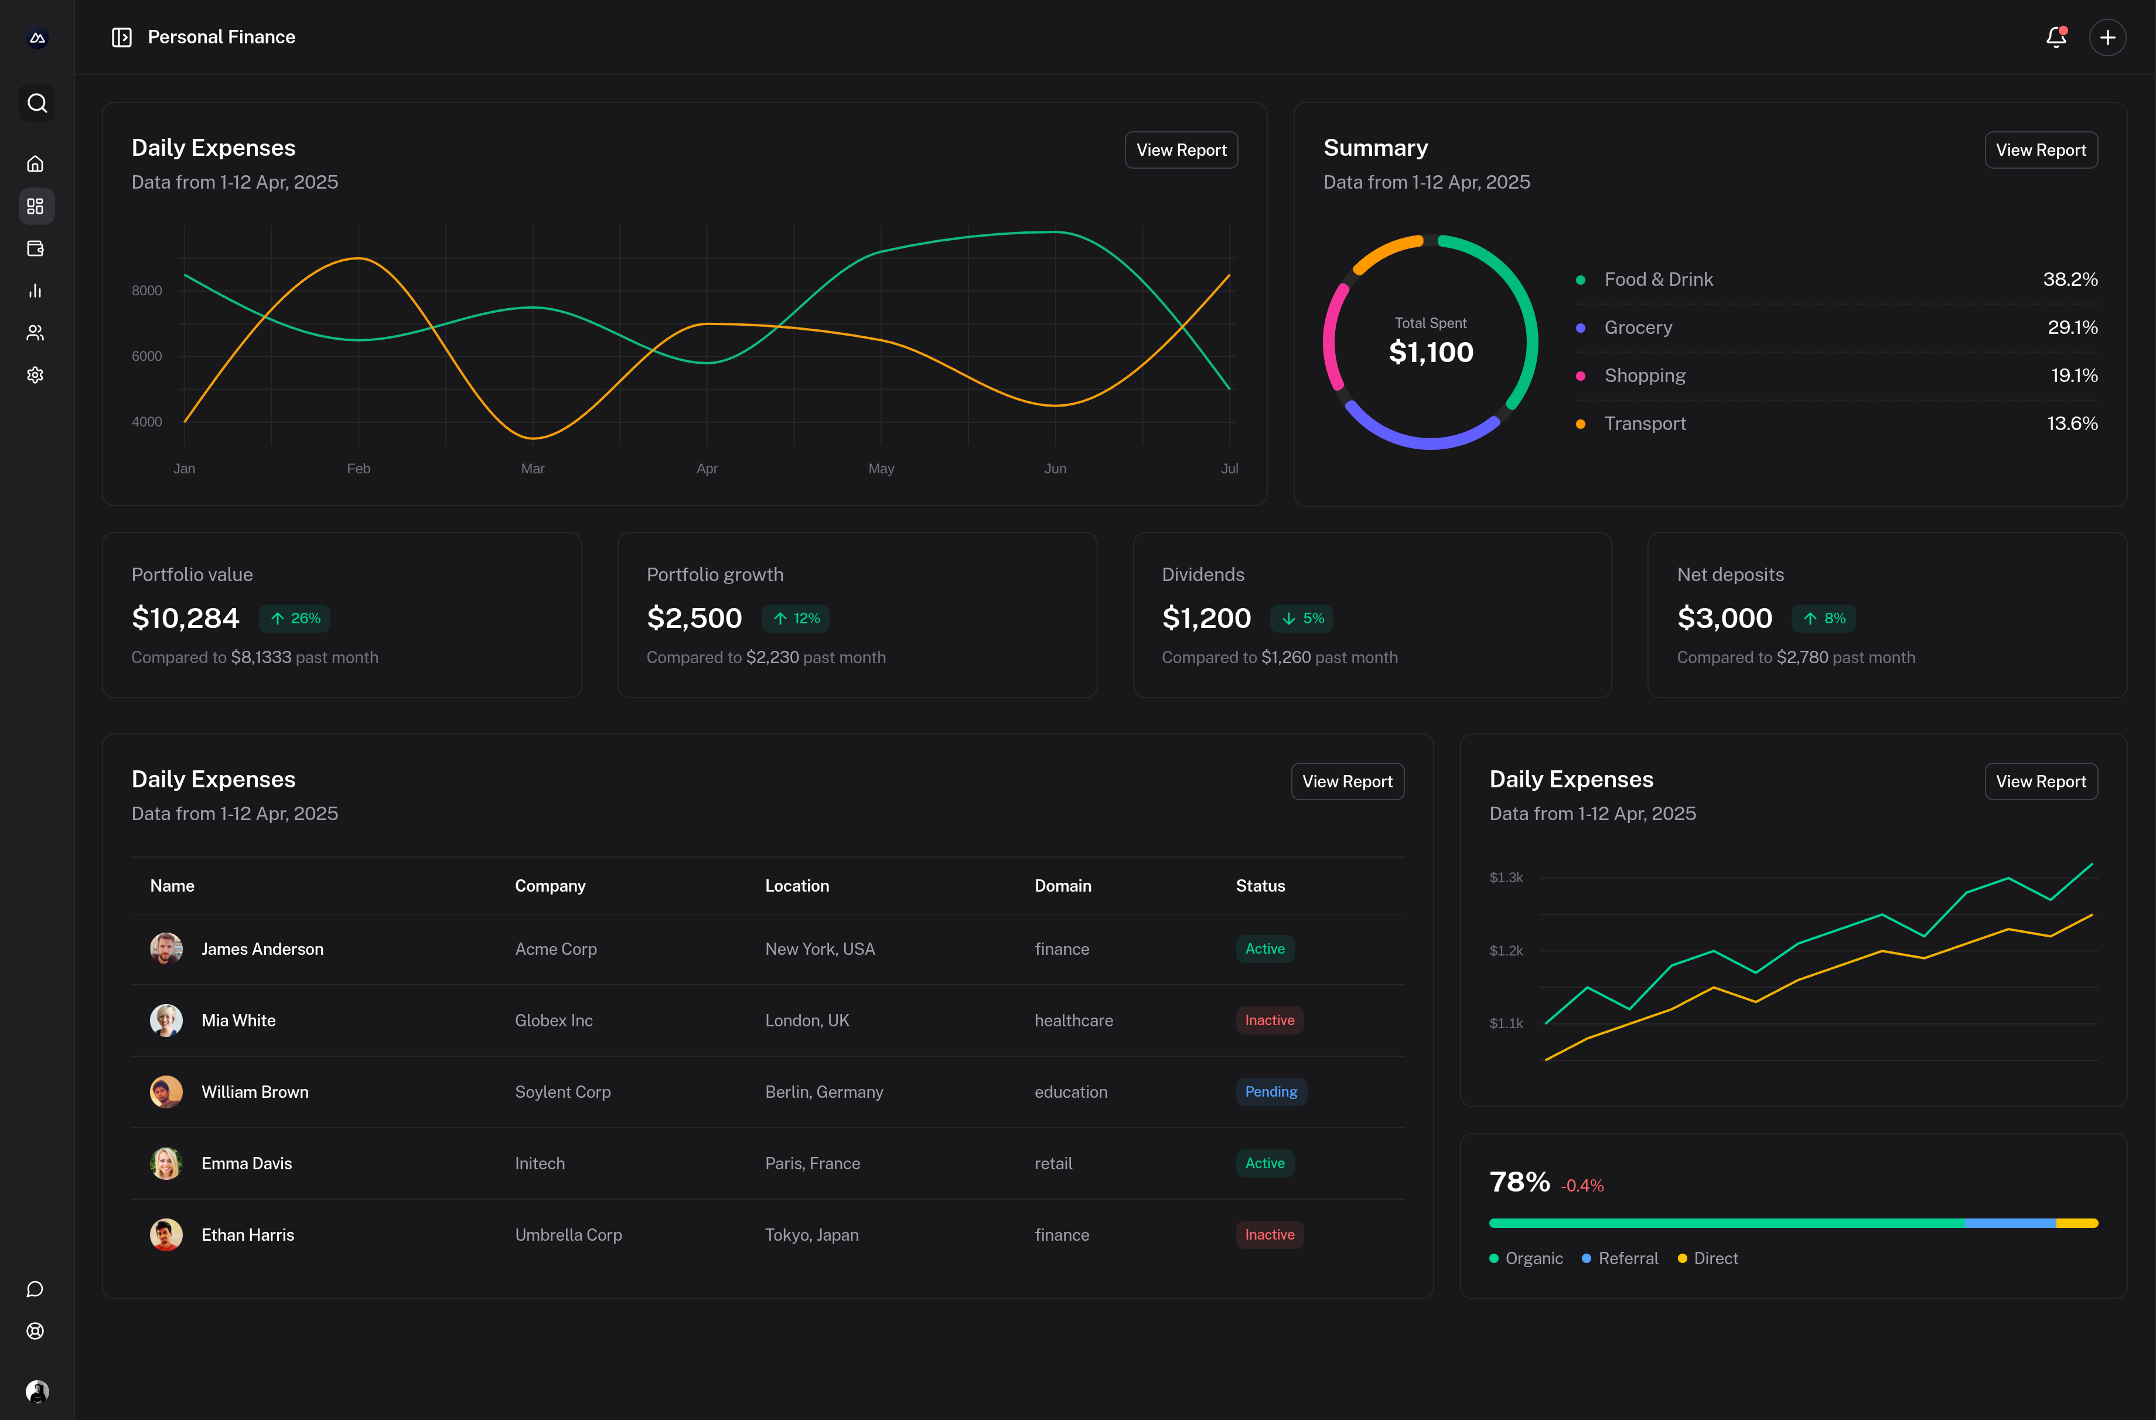The image size is (2156, 1420).
Task: Click the bar chart analytics icon
Action: tap(35, 291)
